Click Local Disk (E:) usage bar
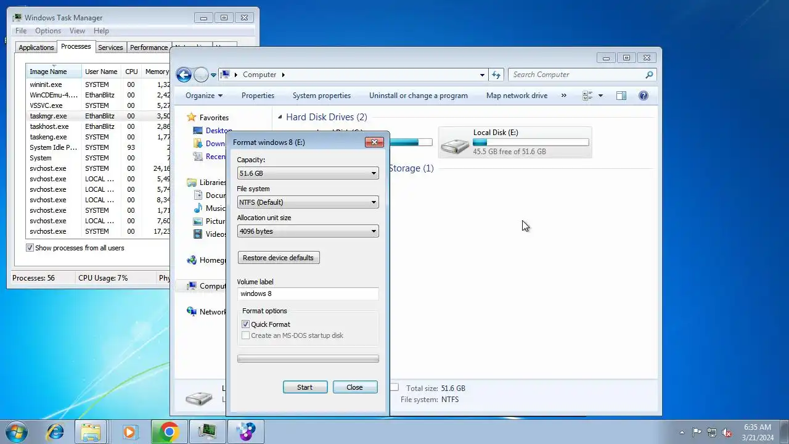 point(531,142)
